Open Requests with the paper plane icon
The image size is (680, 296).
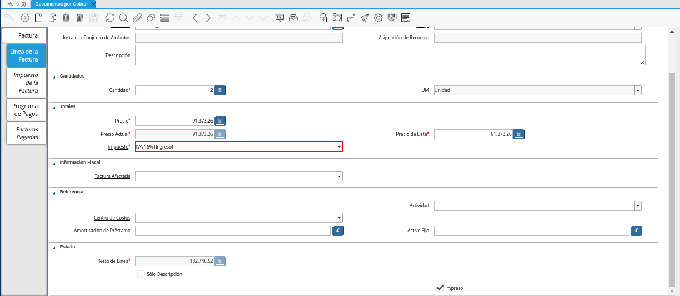pos(365,18)
